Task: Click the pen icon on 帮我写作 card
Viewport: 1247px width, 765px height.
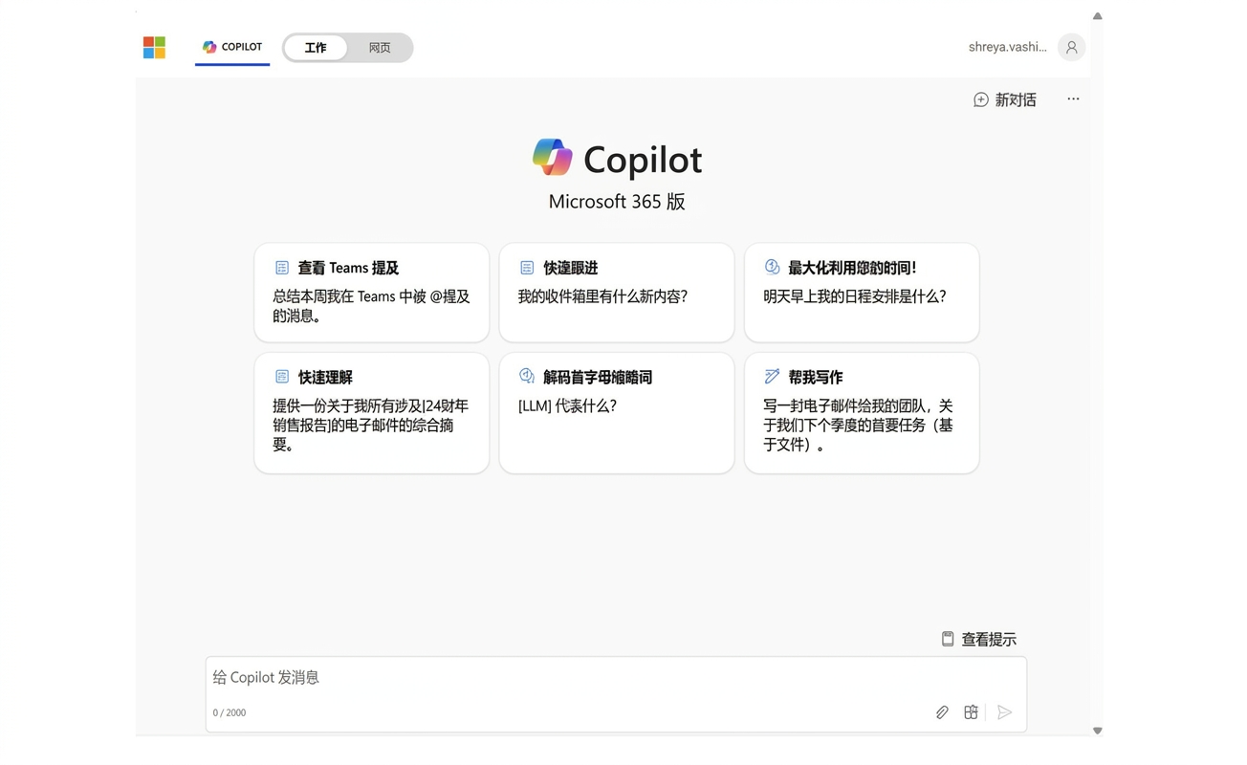Action: click(x=772, y=376)
